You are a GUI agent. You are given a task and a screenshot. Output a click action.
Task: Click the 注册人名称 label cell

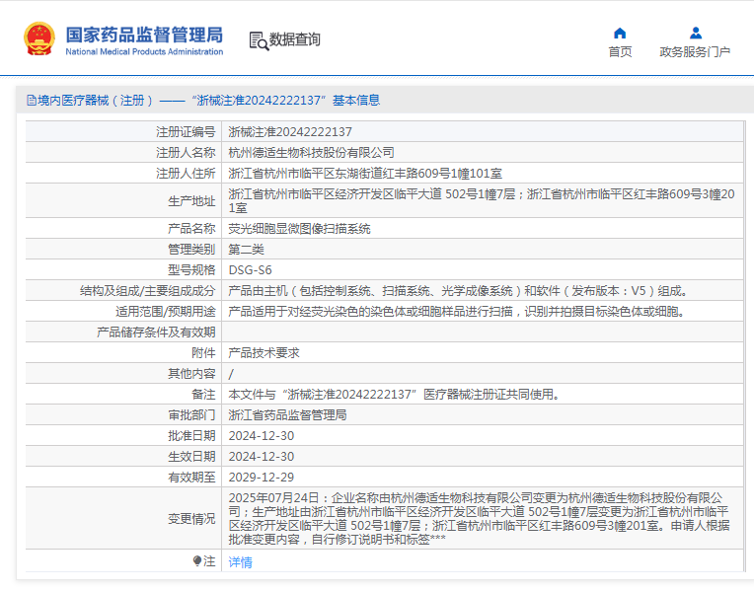tap(123, 153)
